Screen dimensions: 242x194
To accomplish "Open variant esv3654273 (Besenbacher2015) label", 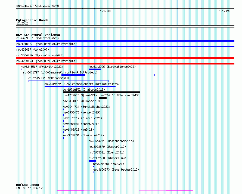I will [x=116, y=170].
